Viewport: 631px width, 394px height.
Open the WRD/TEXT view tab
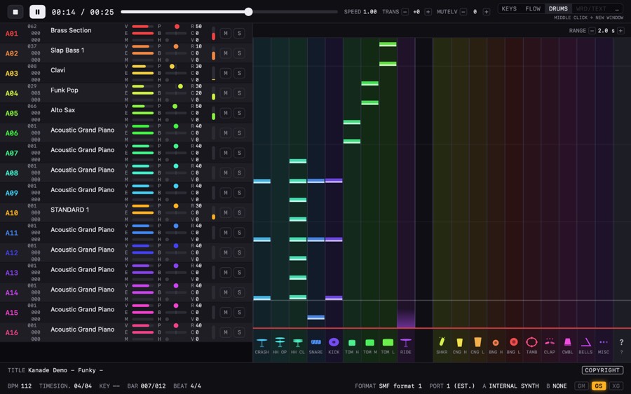(x=591, y=8)
